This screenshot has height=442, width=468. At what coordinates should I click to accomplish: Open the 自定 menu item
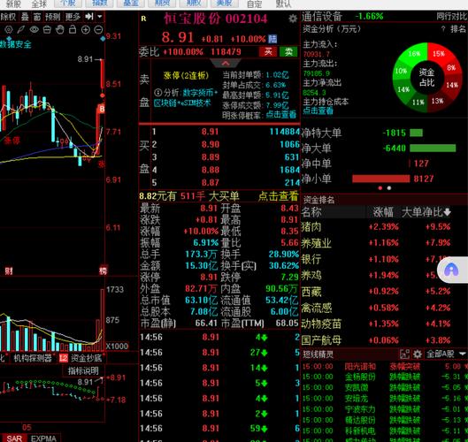click(254, 4)
